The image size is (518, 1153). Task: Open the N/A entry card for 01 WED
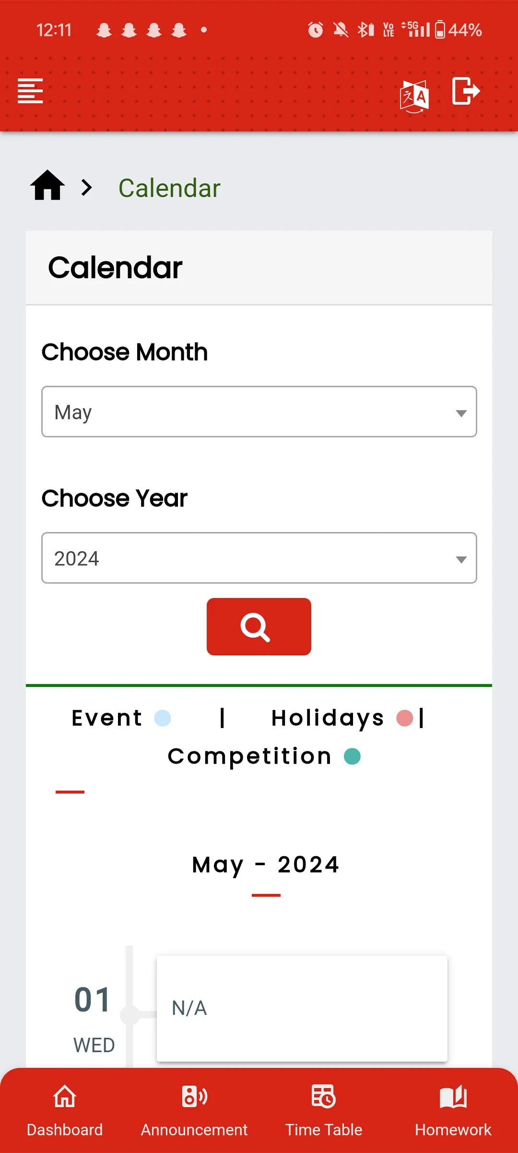pos(302,1008)
